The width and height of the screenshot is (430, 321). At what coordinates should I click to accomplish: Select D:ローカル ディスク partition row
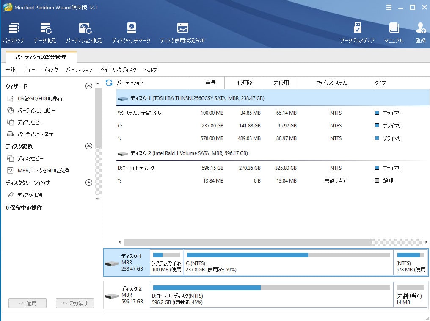[273, 168]
